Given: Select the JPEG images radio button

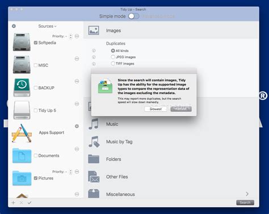Looking at the screenshot, I should click(113, 57).
